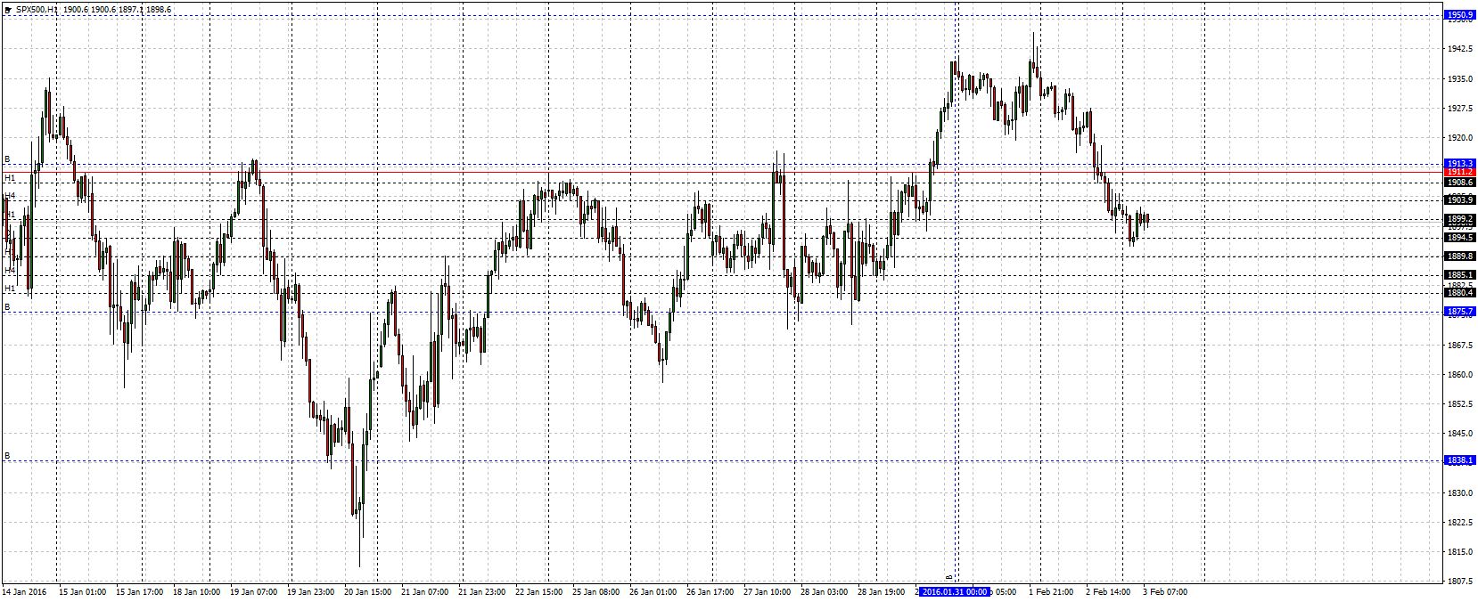Select the 1894.5 price level label
Screen dimensions: 1478x602
1459,238
